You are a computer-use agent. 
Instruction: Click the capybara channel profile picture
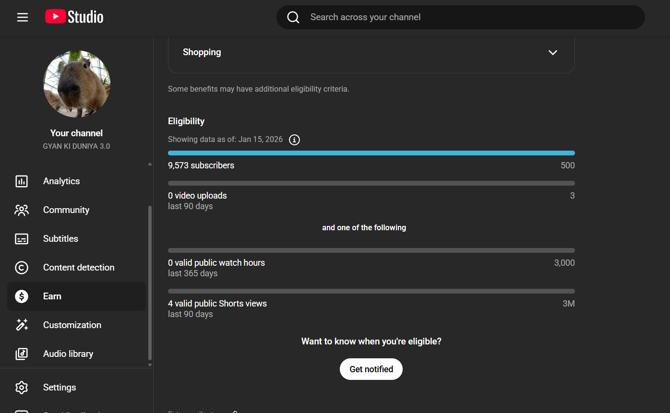[x=77, y=84]
